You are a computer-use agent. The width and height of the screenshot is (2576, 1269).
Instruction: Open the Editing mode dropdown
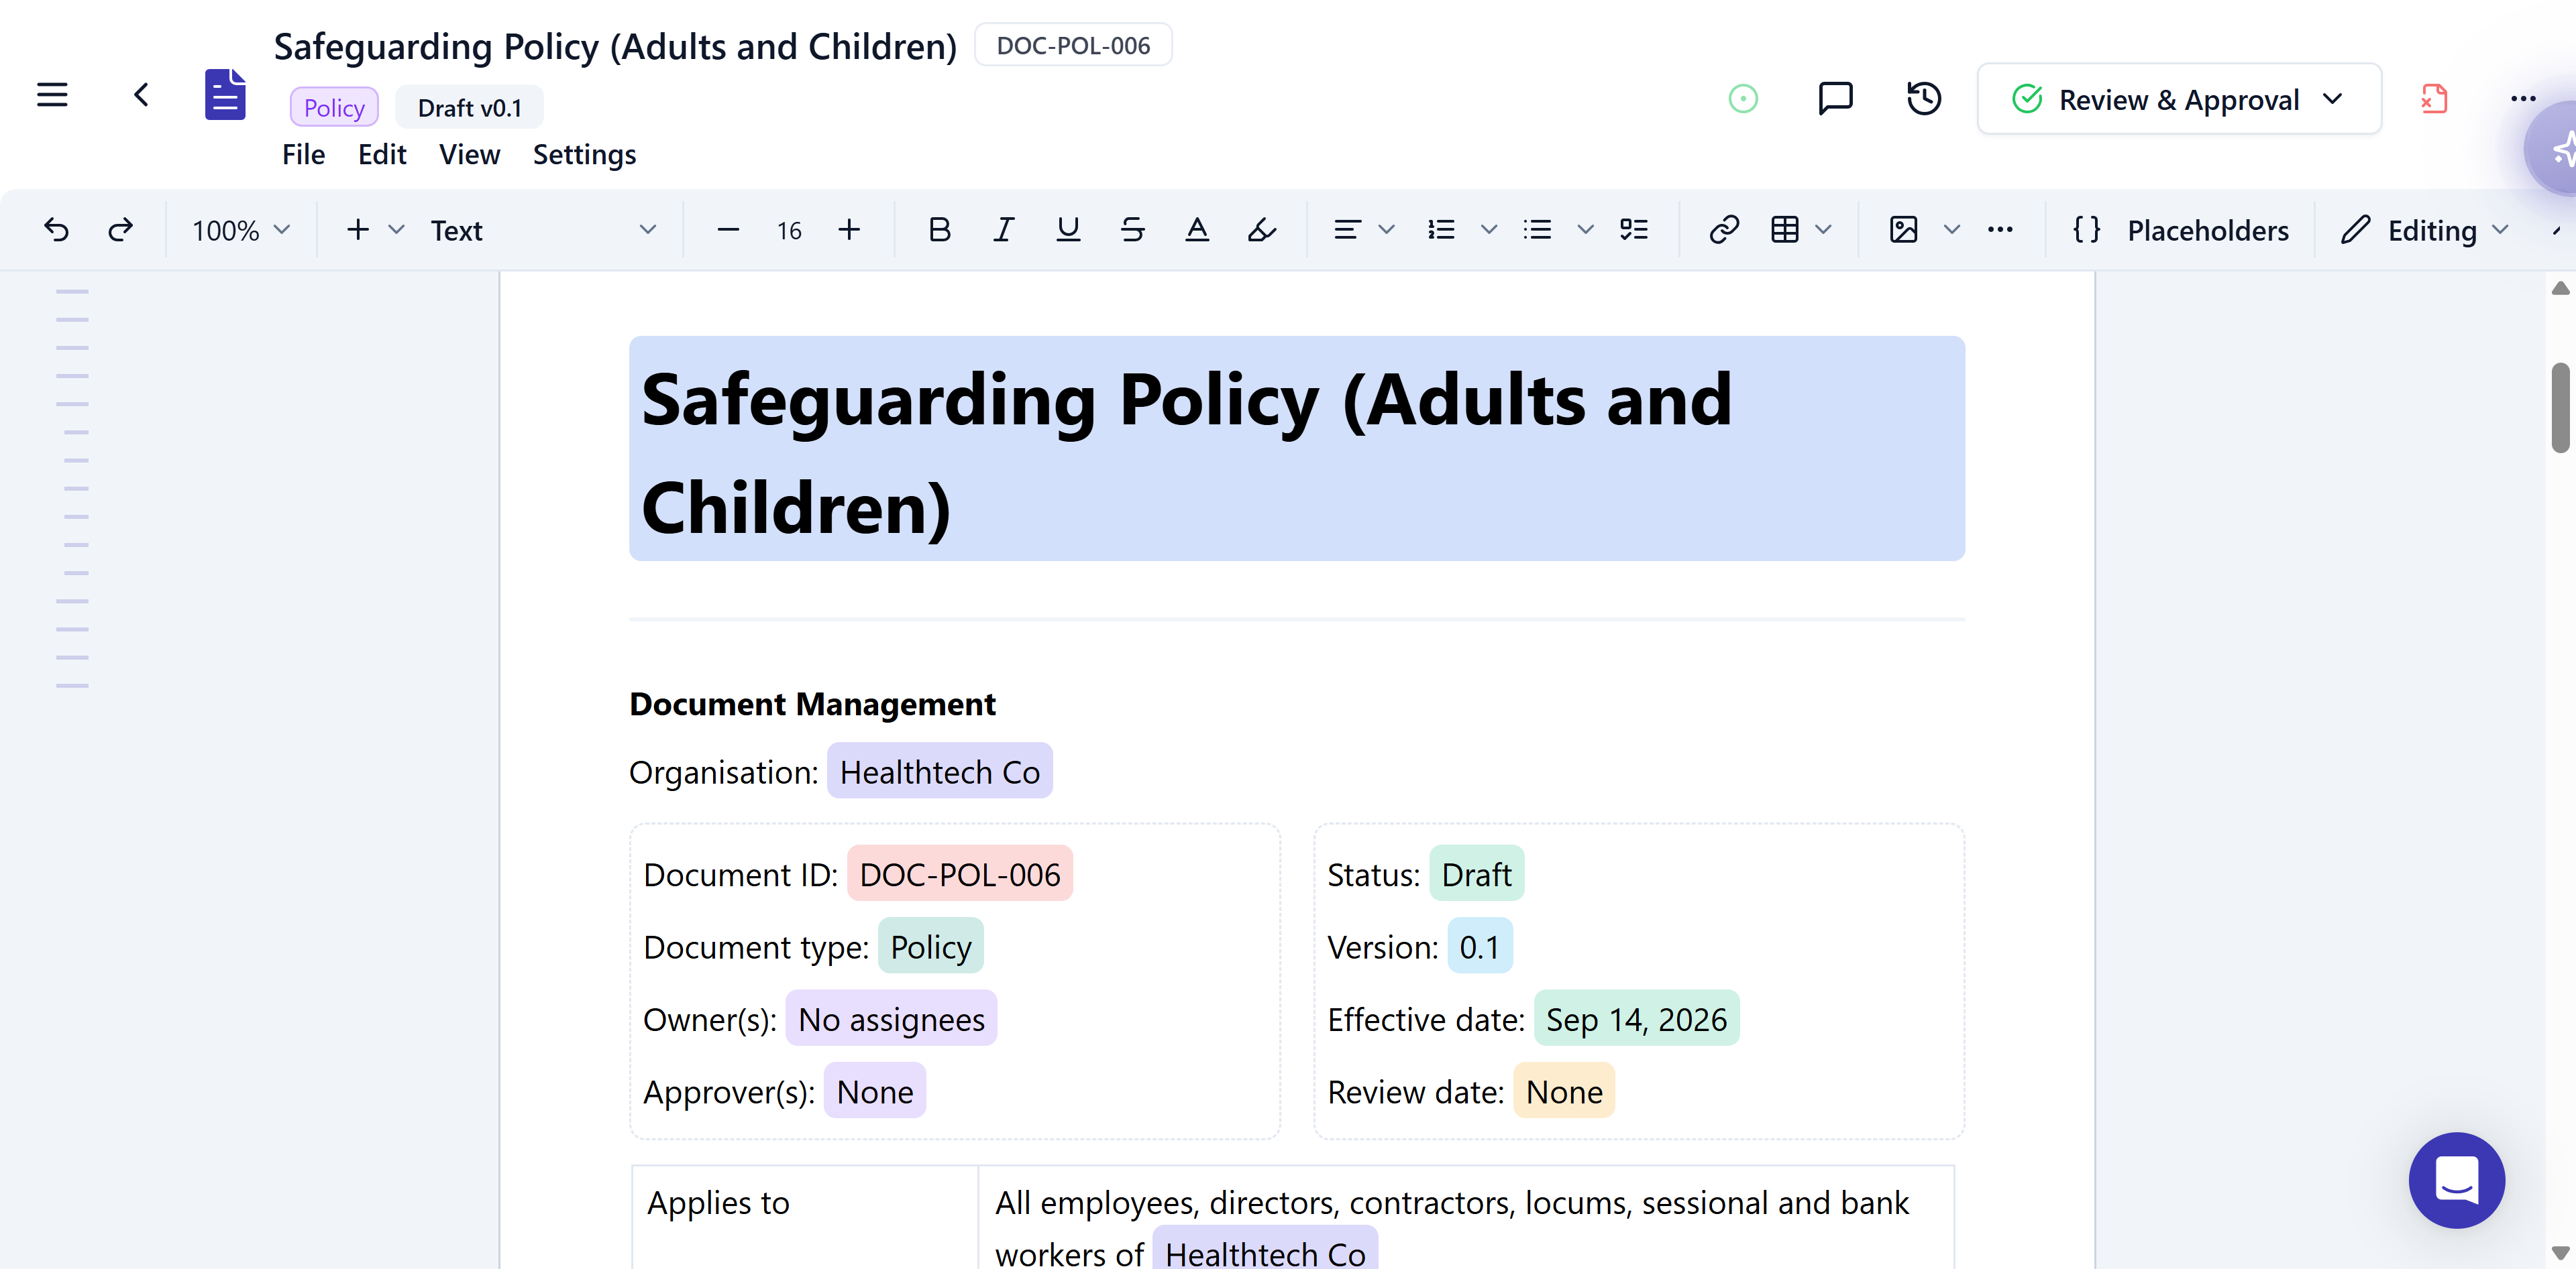(2425, 231)
